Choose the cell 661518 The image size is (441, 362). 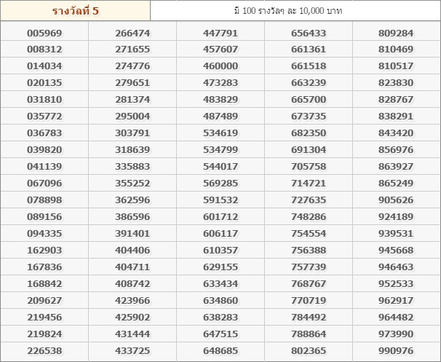[309, 66]
